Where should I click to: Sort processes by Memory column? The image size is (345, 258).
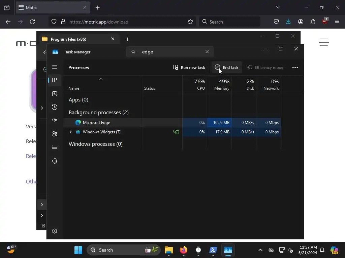click(219, 84)
